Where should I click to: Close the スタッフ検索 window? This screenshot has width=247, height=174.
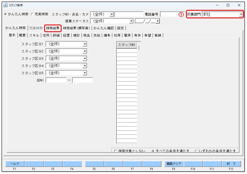tap(239, 5)
